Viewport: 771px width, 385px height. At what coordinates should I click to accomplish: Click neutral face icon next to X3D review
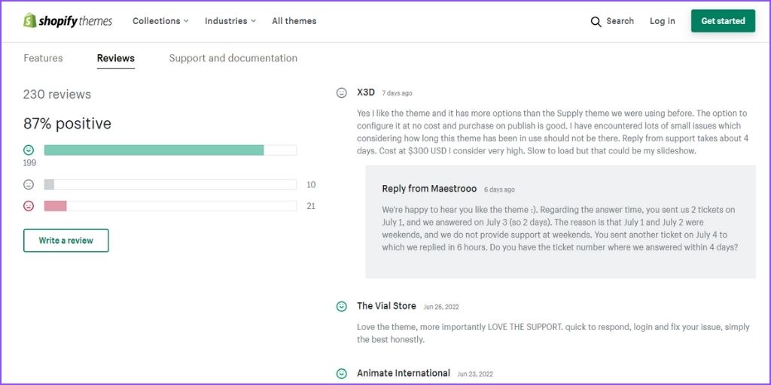pyautogui.click(x=341, y=92)
